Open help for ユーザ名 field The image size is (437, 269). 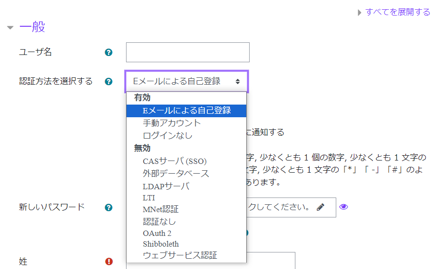(x=109, y=53)
